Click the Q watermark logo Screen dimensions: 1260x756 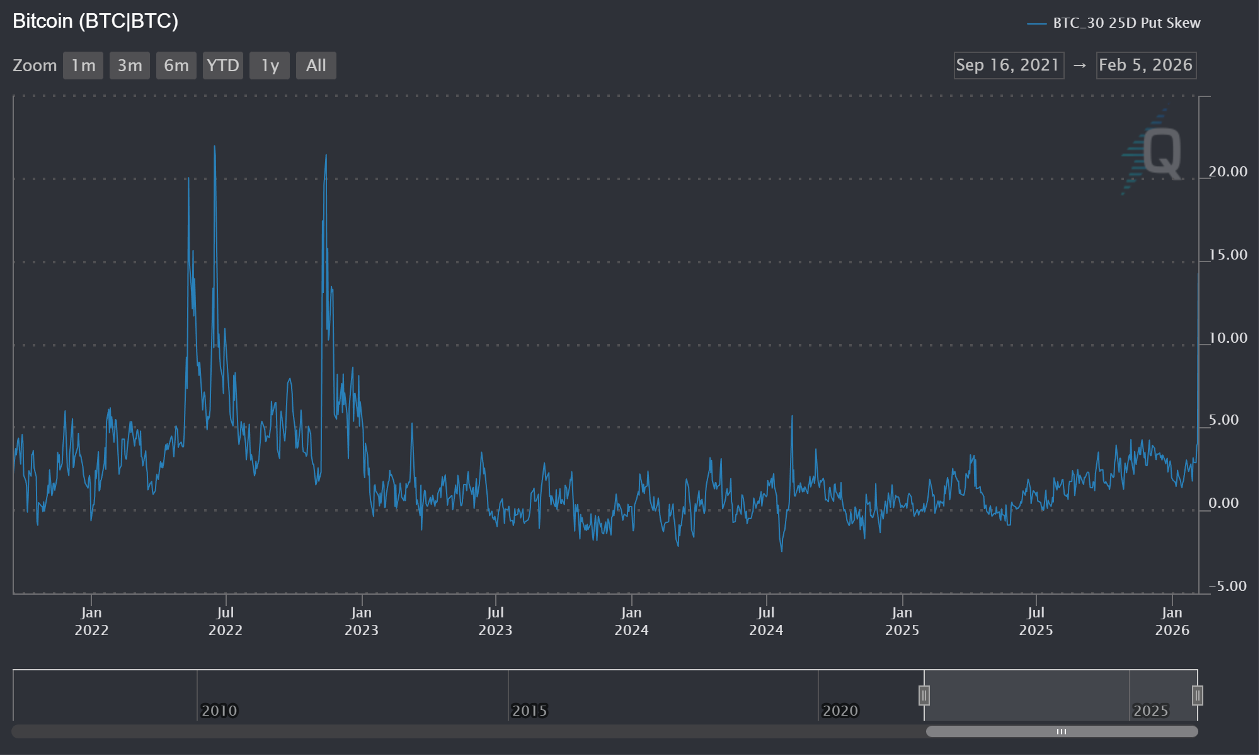coord(1160,153)
